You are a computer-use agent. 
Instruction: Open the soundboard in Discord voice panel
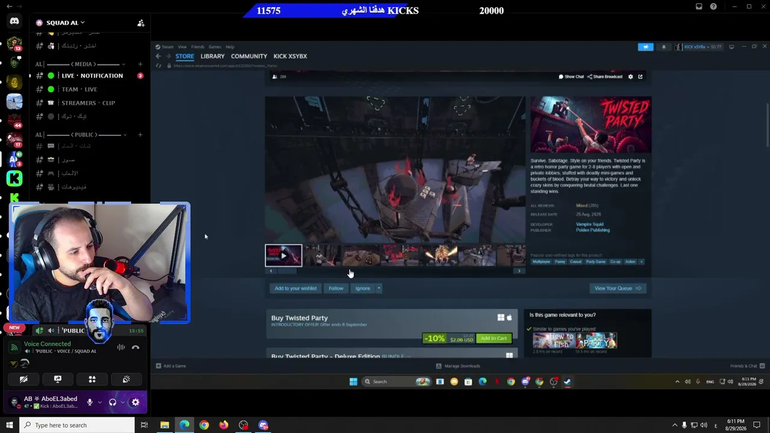coord(126,379)
